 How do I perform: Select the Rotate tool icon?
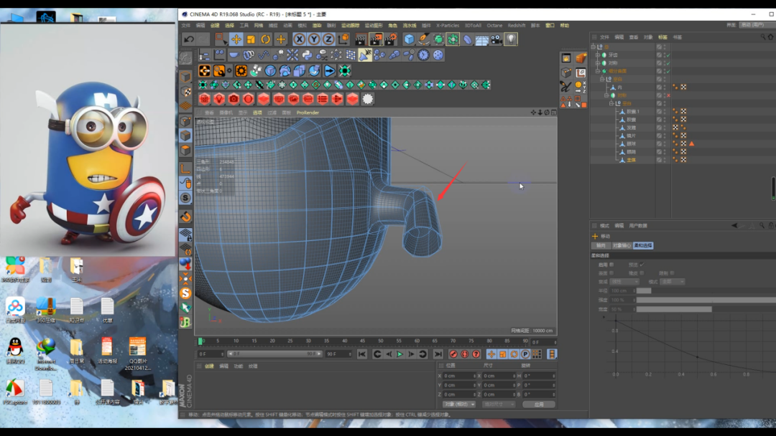[x=266, y=39]
